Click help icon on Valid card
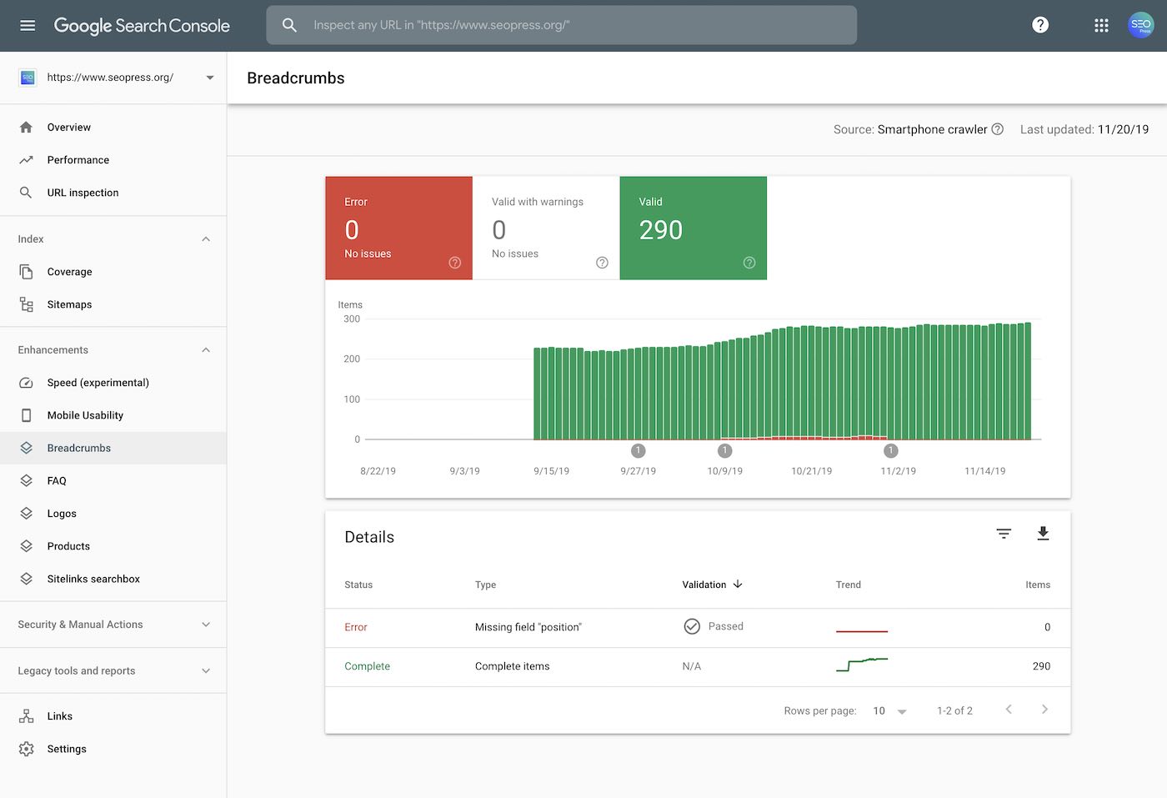The width and height of the screenshot is (1167, 798). 749,263
